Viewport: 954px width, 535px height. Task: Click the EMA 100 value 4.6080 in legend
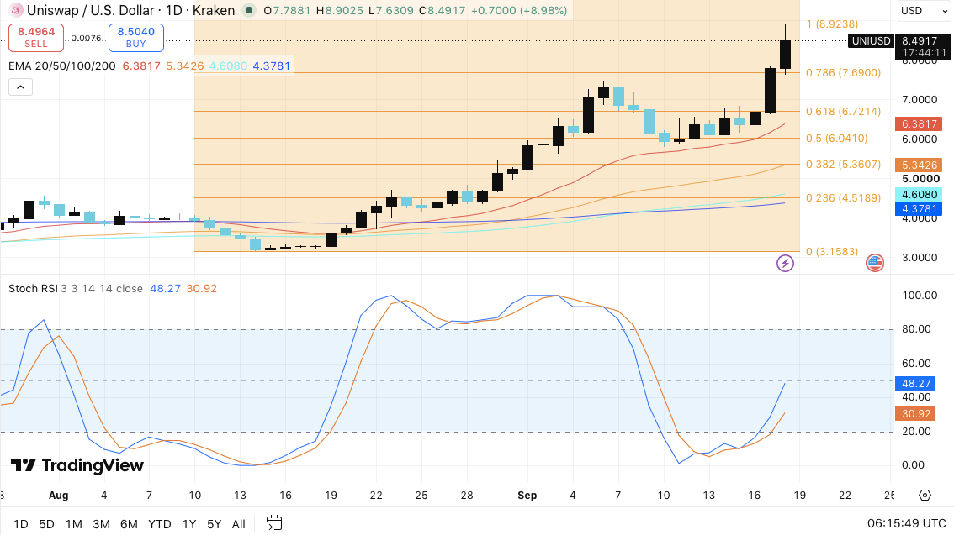pyautogui.click(x=228, y=66)
